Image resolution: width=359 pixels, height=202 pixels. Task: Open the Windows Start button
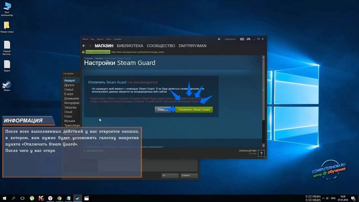pos(4,198)
